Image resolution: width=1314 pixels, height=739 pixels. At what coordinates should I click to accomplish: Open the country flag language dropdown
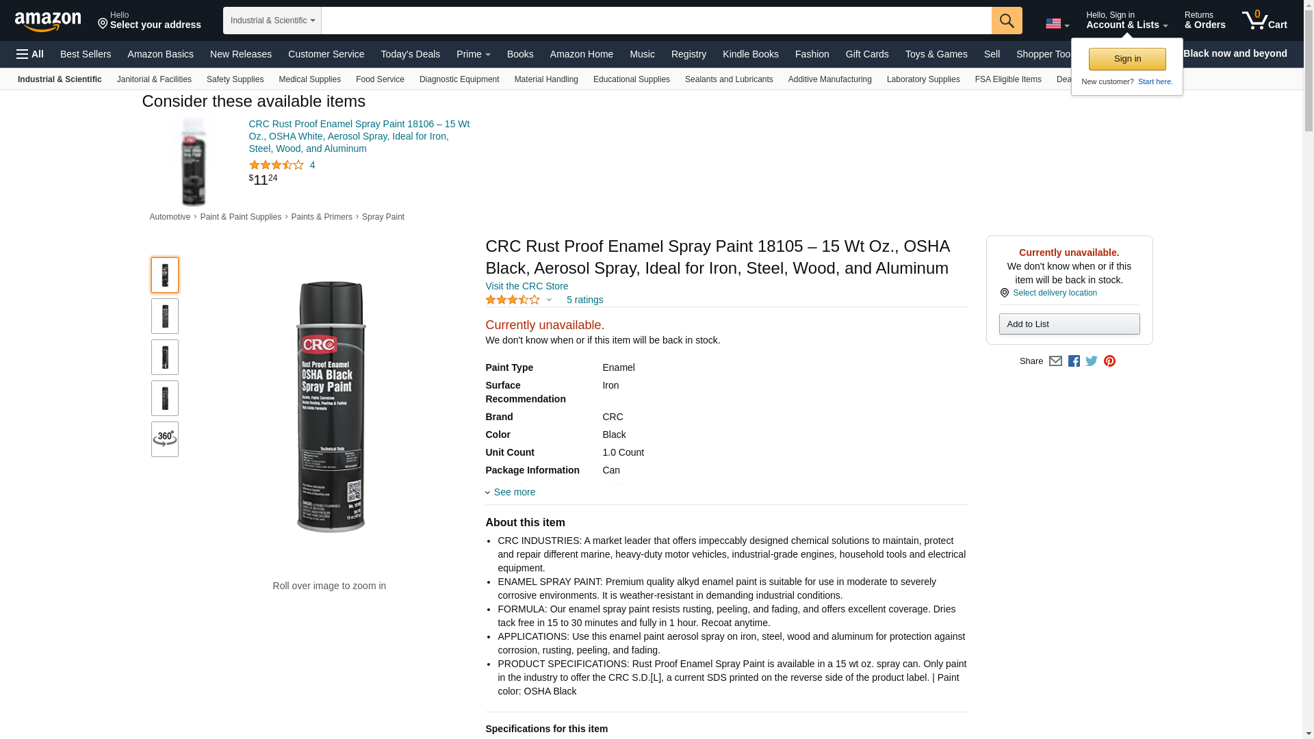click(1057, 24)
